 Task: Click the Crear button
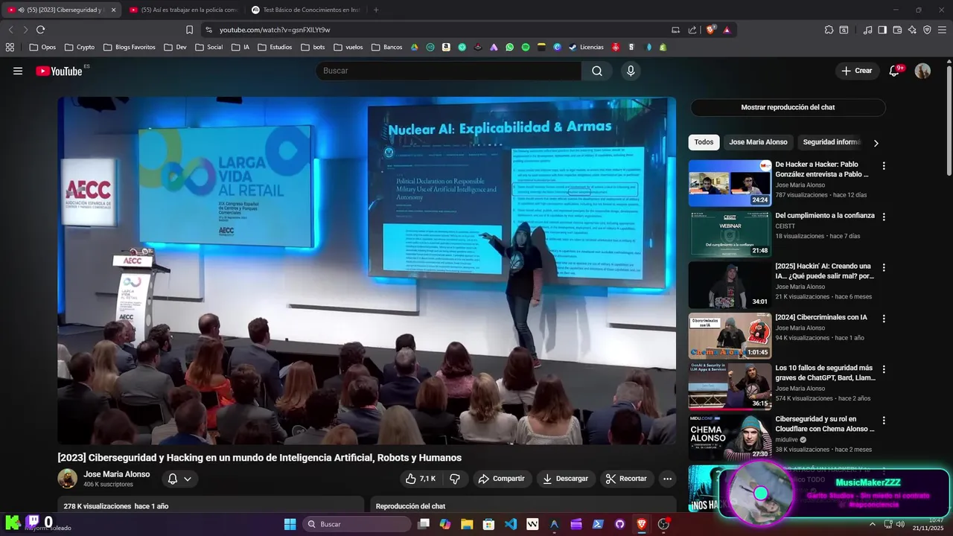(x=856, y=71)
